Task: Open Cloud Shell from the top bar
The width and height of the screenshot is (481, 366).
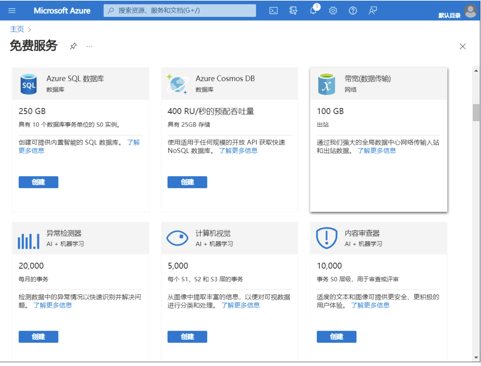Action: [273, 11]
